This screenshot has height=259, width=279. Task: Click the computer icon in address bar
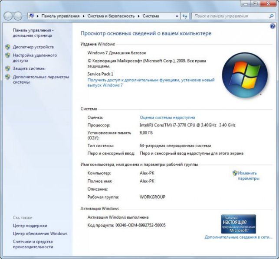pyautogui.click(x=31, y=16)
